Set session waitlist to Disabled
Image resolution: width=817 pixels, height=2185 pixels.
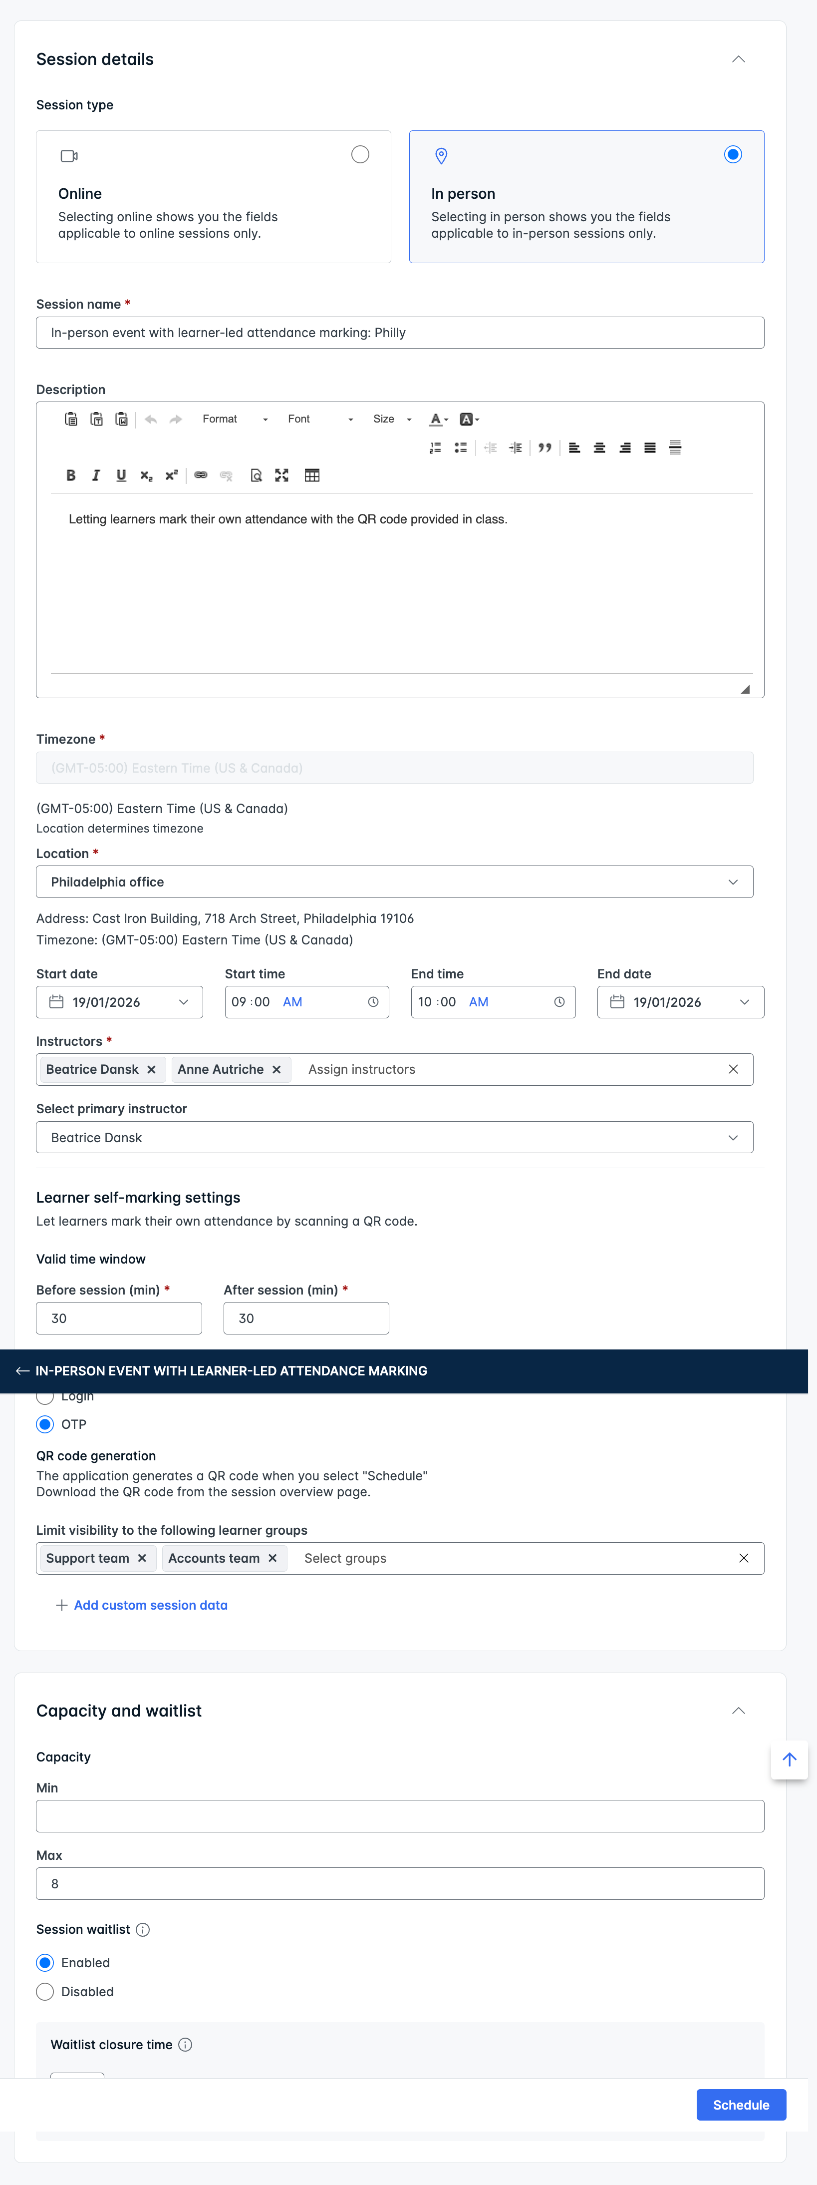click(45, 1992)
